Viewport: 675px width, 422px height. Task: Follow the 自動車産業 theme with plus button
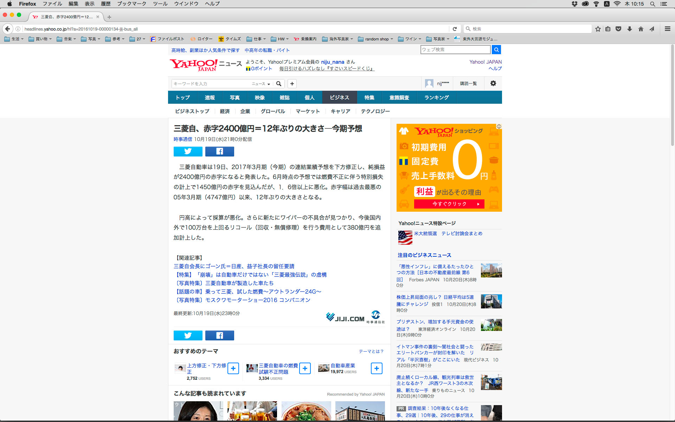click(x=376, y=368)
